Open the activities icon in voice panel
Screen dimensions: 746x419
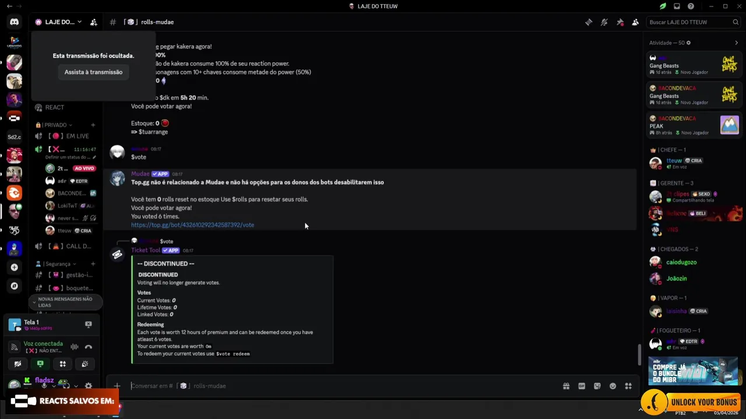coord(62,364)
